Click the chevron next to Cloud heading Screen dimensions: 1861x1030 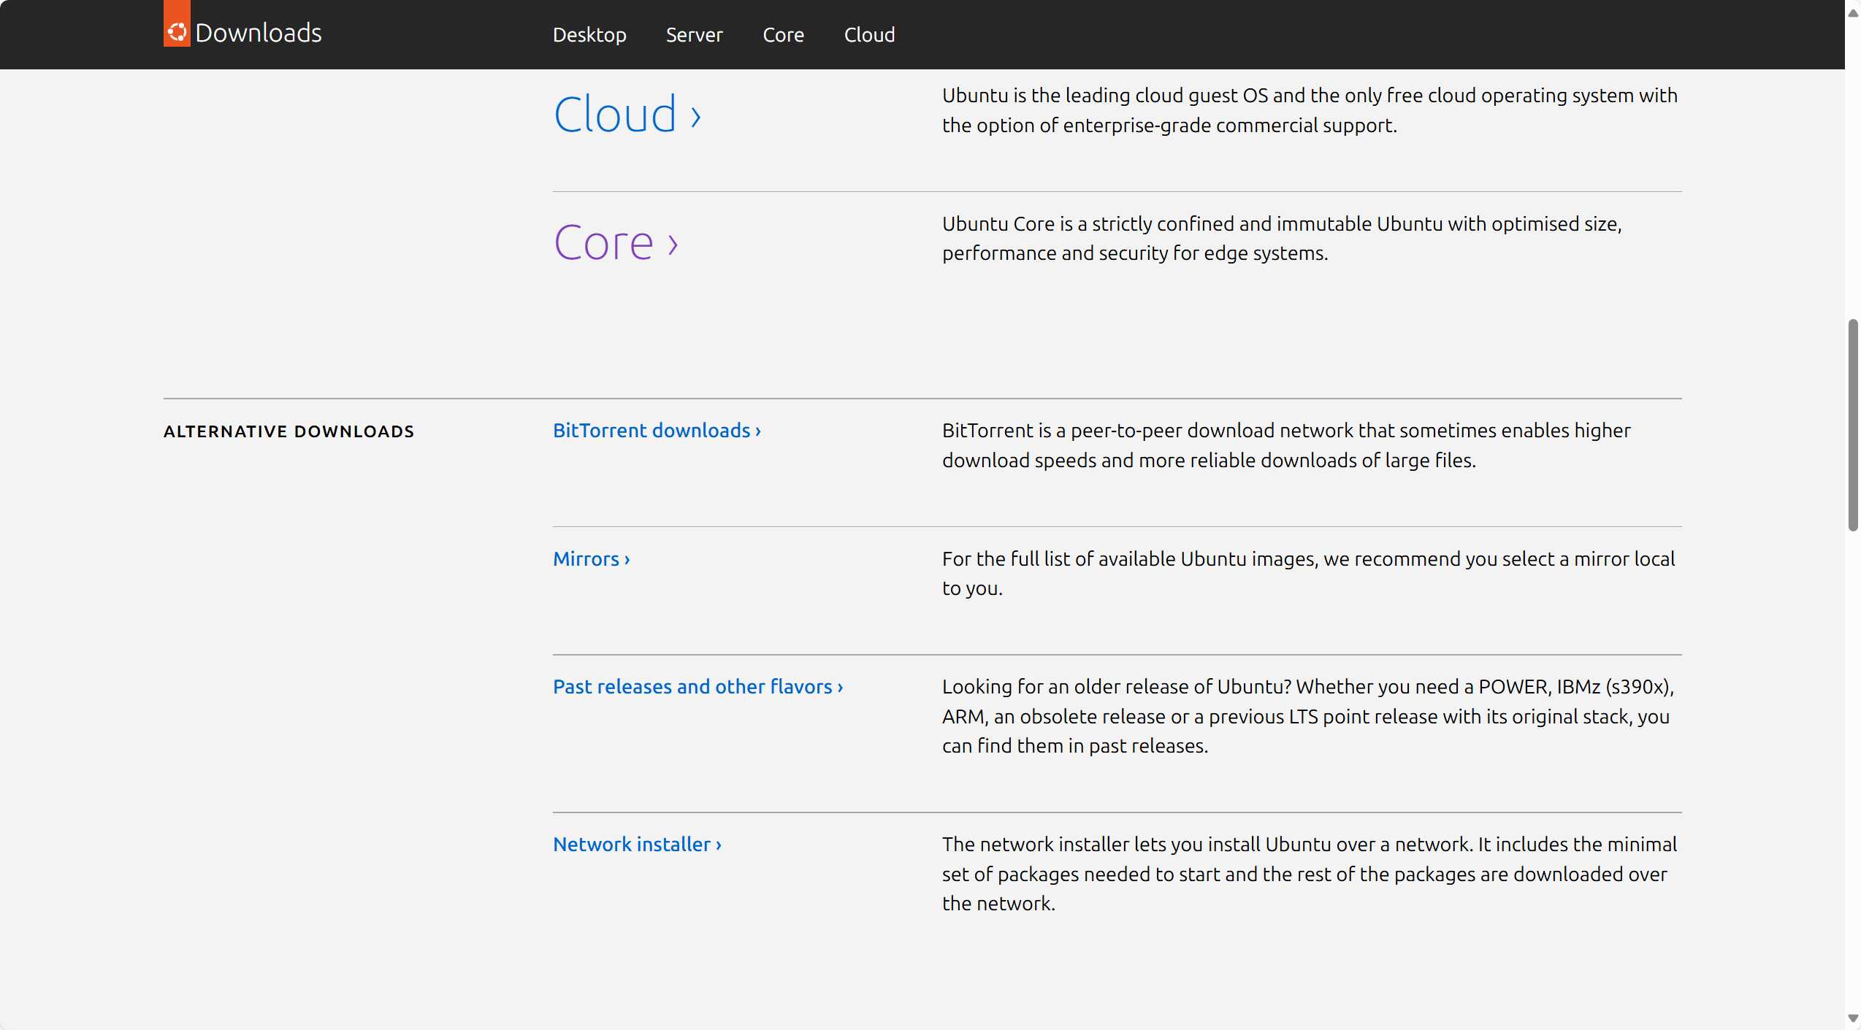[695, 115]
